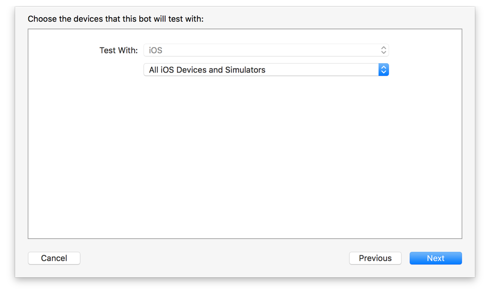Expand the All iOS Devices and Simulators dropdown
Screen dimensions: 490x295
click(x=266, y=70)
